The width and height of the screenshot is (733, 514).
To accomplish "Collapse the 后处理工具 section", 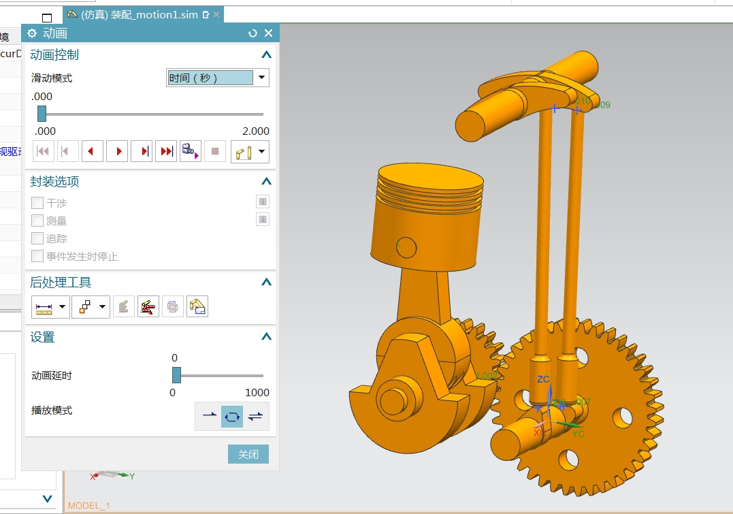I will click(x=267, y=282).
